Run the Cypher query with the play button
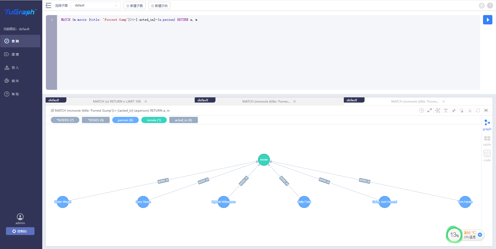Screen dimensions: 496x249 487,20
